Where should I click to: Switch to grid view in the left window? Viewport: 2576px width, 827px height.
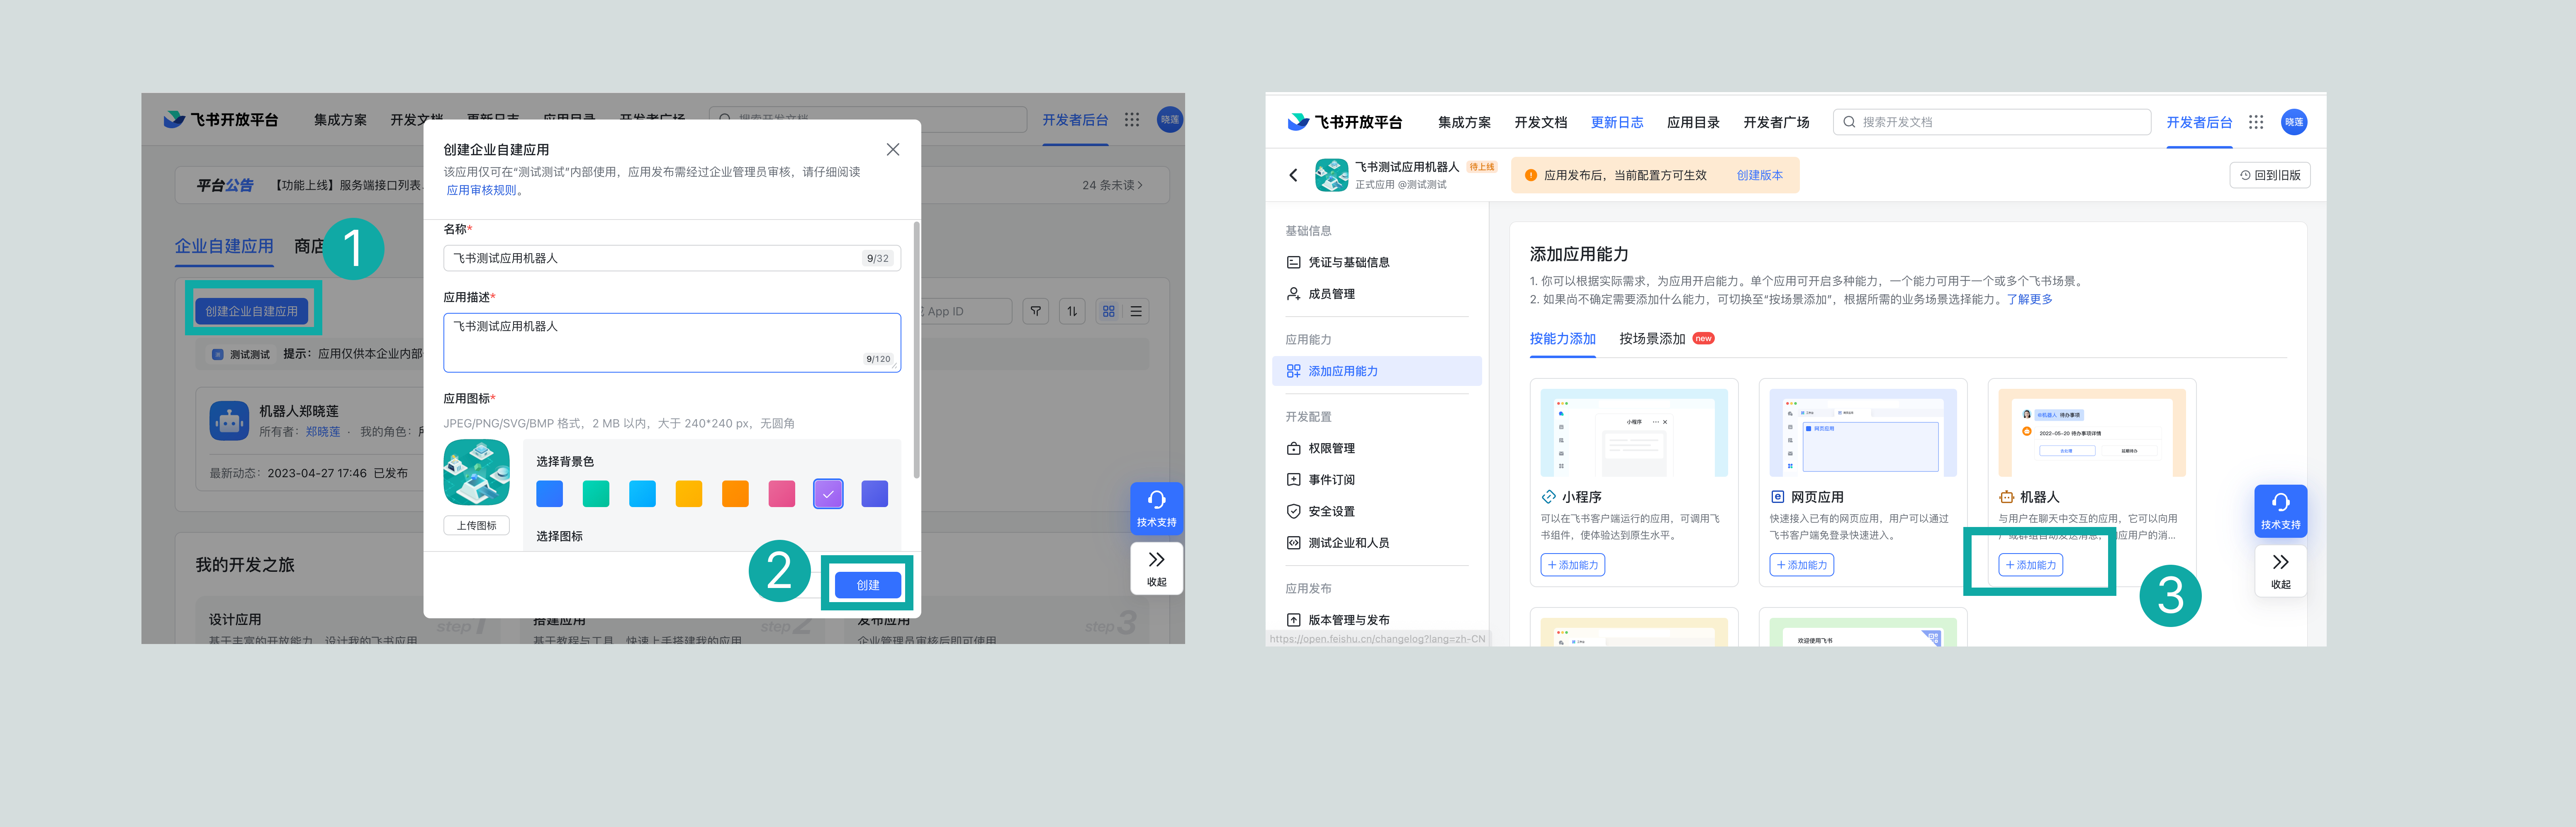(1109, 311)
